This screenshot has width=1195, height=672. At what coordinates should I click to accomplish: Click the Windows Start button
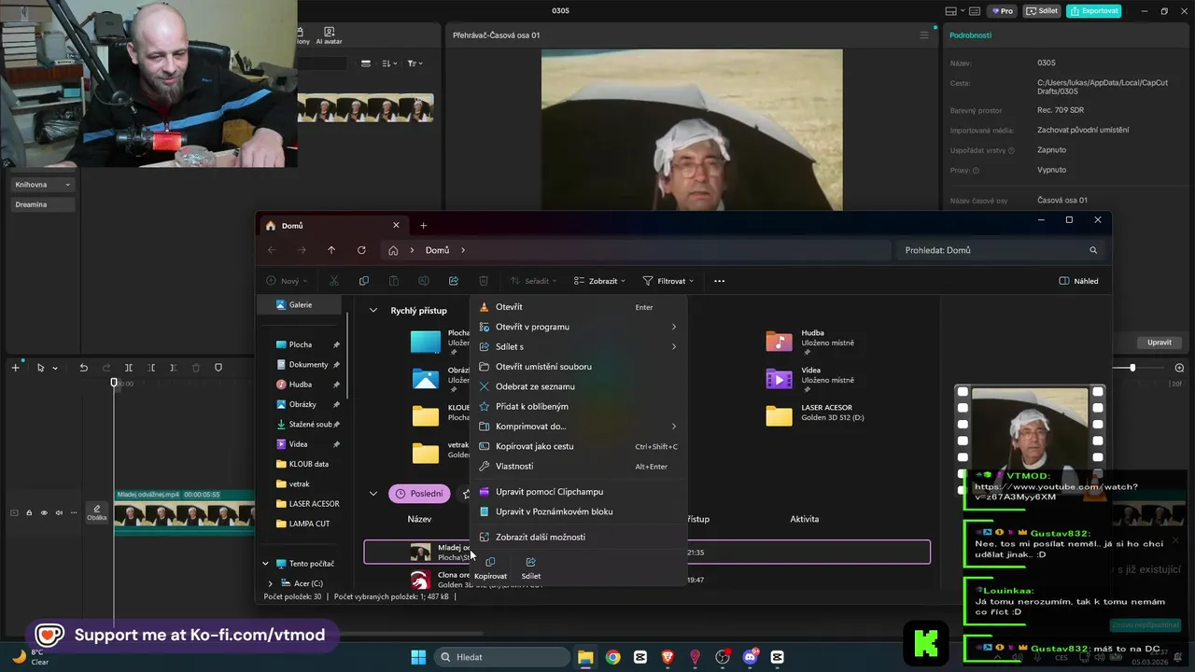[x=418, y=657]
